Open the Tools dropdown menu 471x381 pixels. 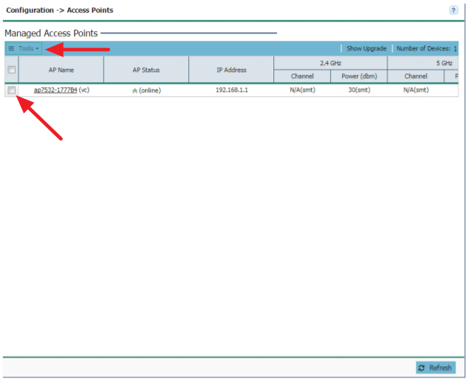25,49
